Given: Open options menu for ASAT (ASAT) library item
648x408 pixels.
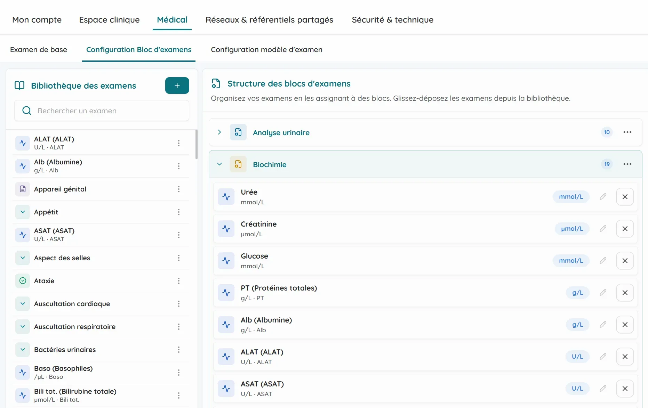Looking at the screenshot, I should 179,235.
